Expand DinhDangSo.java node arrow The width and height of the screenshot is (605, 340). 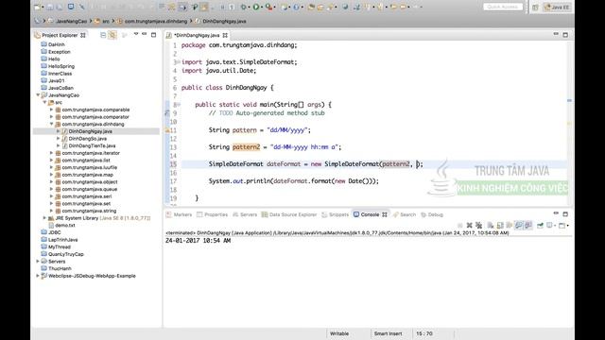pos(59,139)
